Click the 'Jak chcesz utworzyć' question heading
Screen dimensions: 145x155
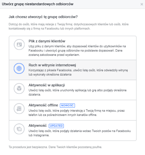[x=43, y=17]
